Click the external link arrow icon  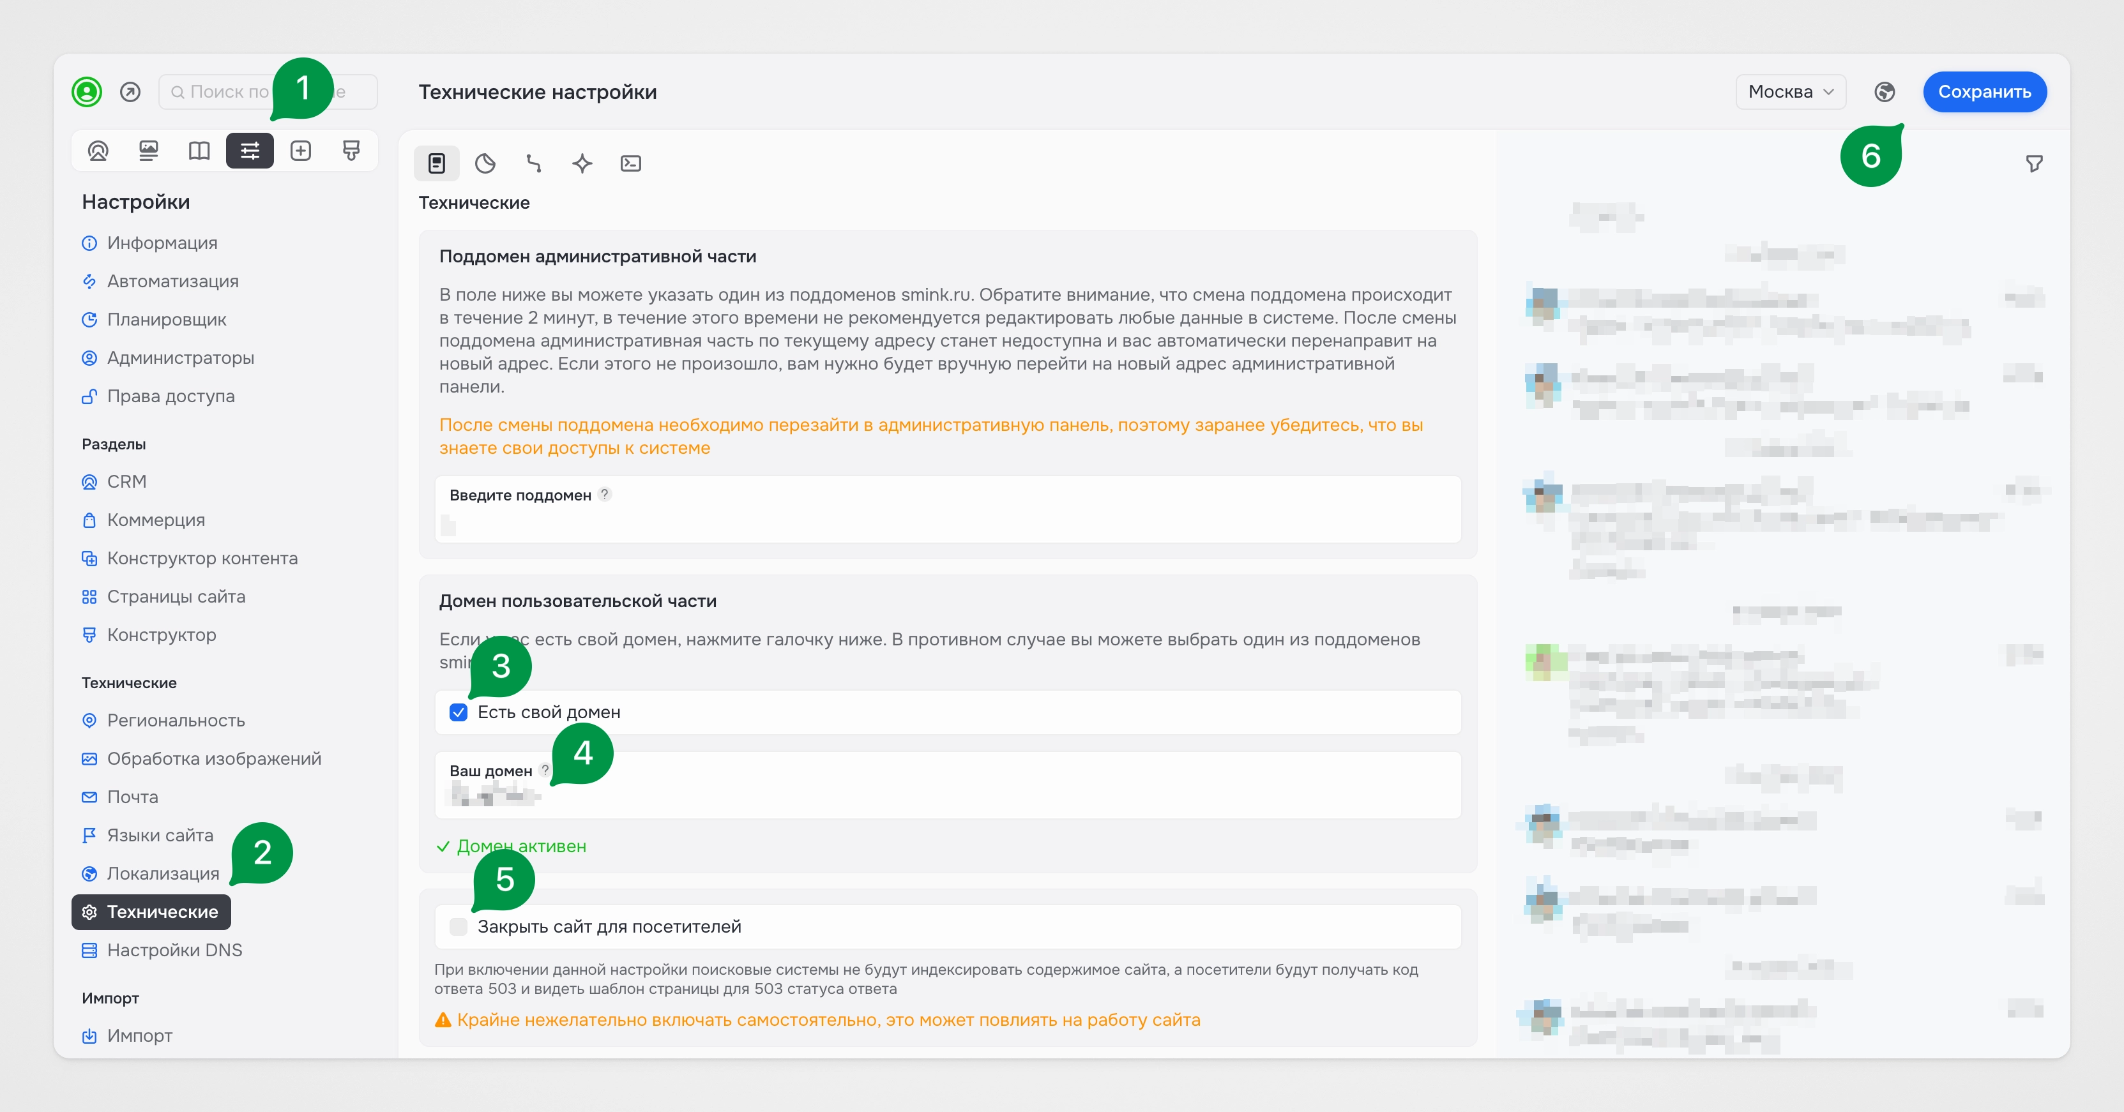pos(130,91)
